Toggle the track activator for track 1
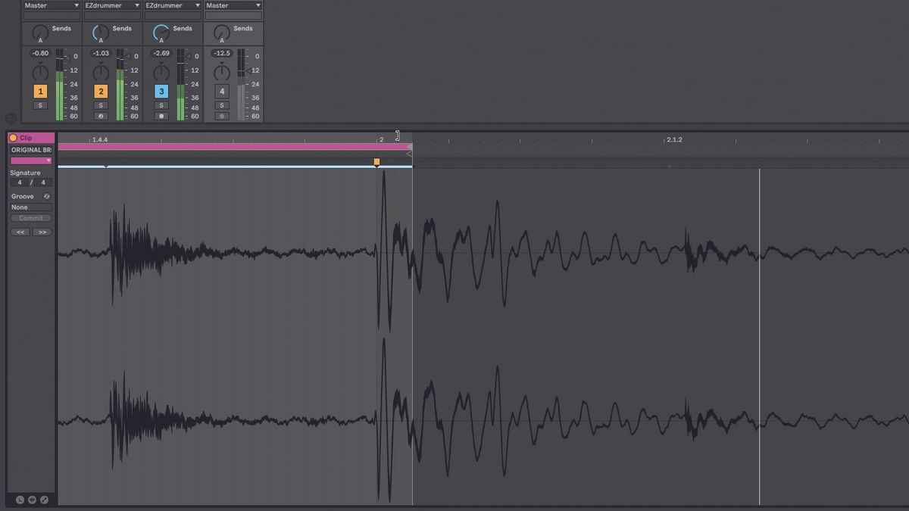The height and width of the screenshot is (511, 909). click(x=39, y=90)
